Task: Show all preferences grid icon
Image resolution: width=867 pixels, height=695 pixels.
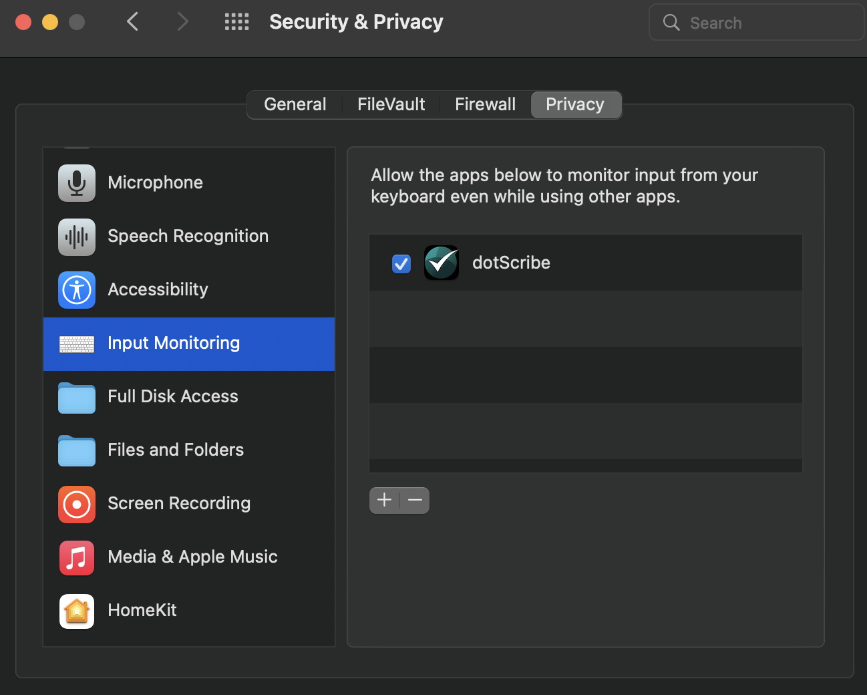Action: (236, 22)
